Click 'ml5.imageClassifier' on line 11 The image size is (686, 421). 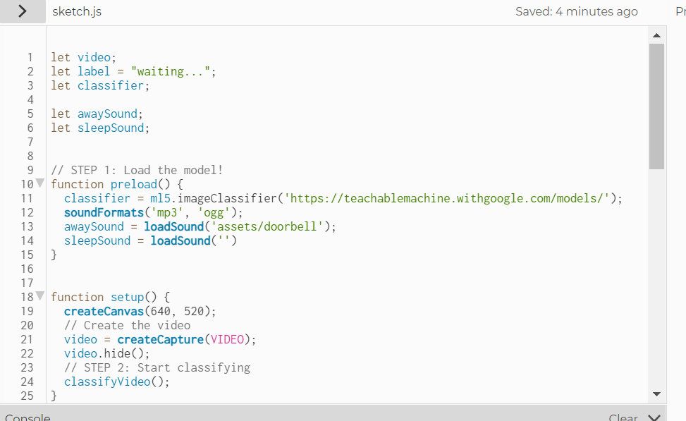(x=214, y=198)
